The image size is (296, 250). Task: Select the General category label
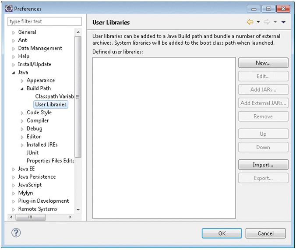point(27,32)
